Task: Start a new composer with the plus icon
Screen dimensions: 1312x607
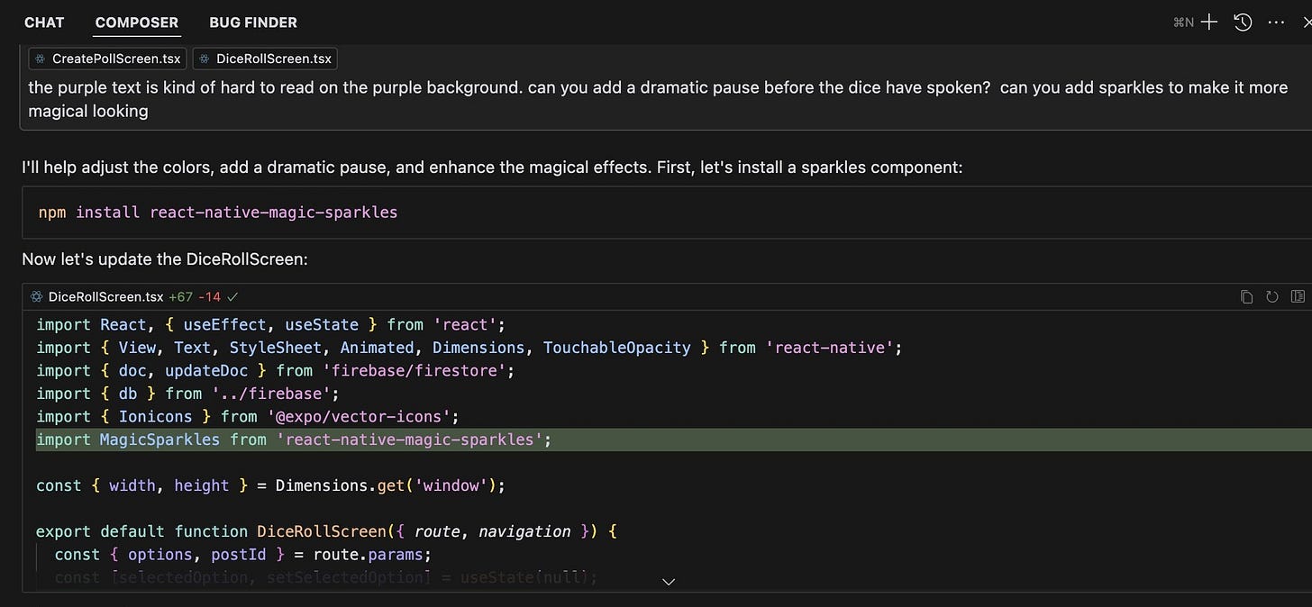Action: pyautogui.click(x=1209, y=23)
